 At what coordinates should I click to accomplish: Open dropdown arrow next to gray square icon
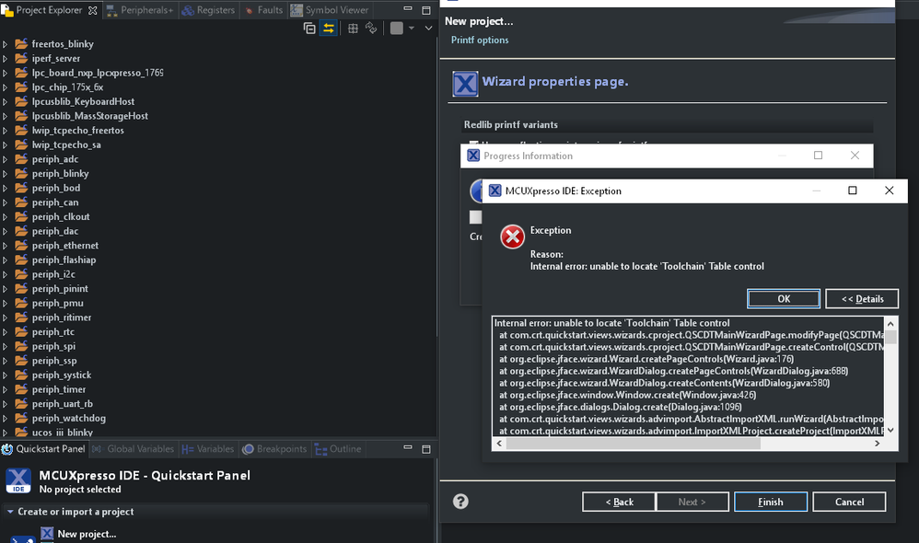click(x=412, y=29)
